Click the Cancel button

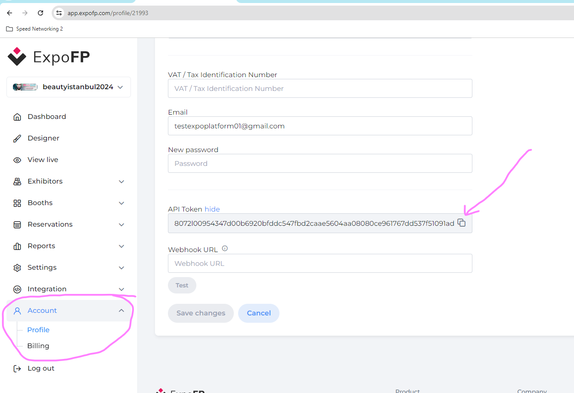[x=258, y=313]
